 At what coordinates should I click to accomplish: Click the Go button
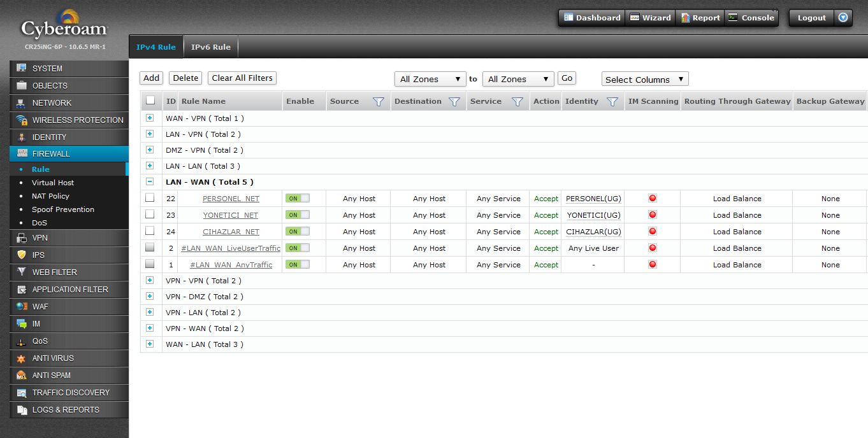(567, 78)
